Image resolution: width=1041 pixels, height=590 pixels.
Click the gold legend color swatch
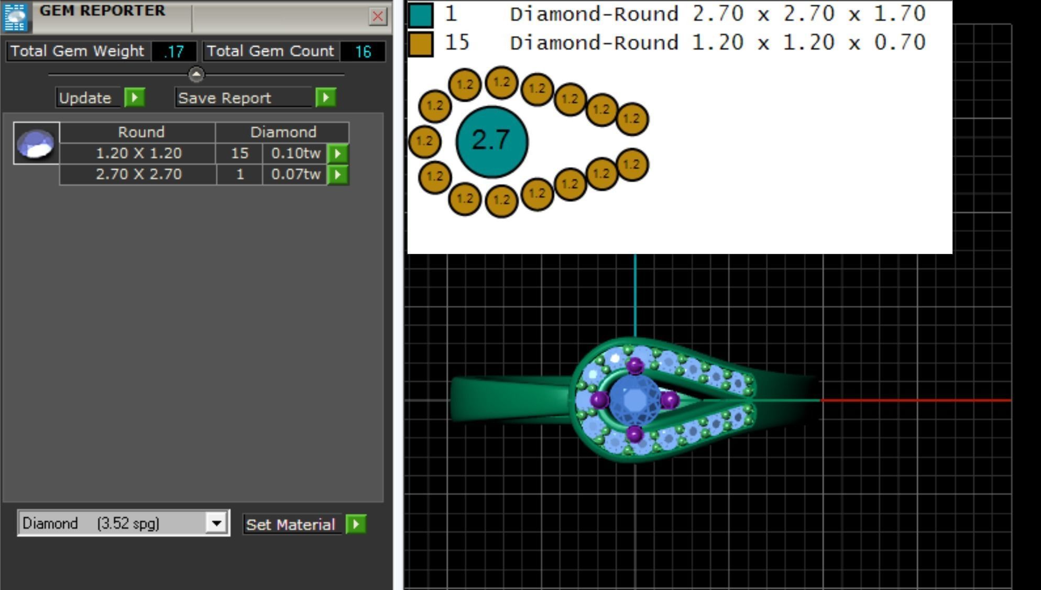click(421, 43)
